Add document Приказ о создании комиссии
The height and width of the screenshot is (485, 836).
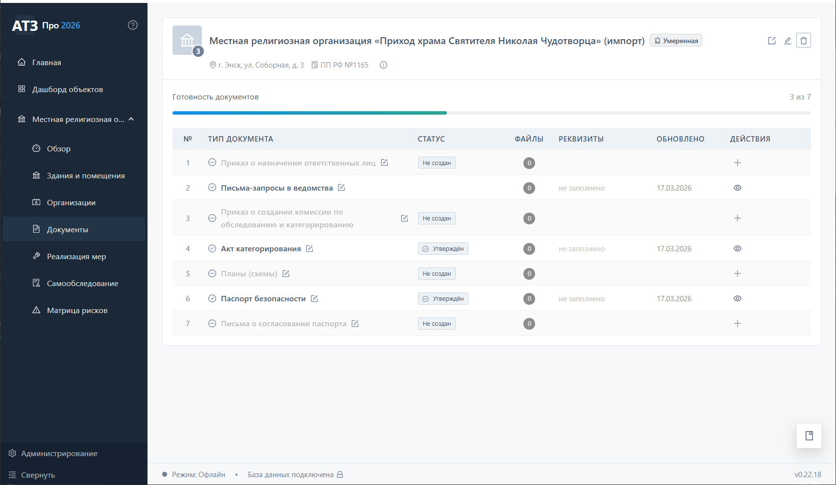pos(738,218)
